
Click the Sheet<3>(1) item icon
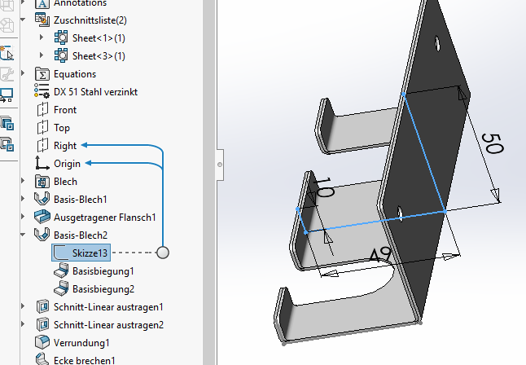[x=61, y=55]
